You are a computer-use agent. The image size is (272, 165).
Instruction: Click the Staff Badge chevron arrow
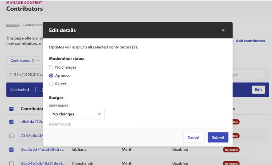pos(99,114)
